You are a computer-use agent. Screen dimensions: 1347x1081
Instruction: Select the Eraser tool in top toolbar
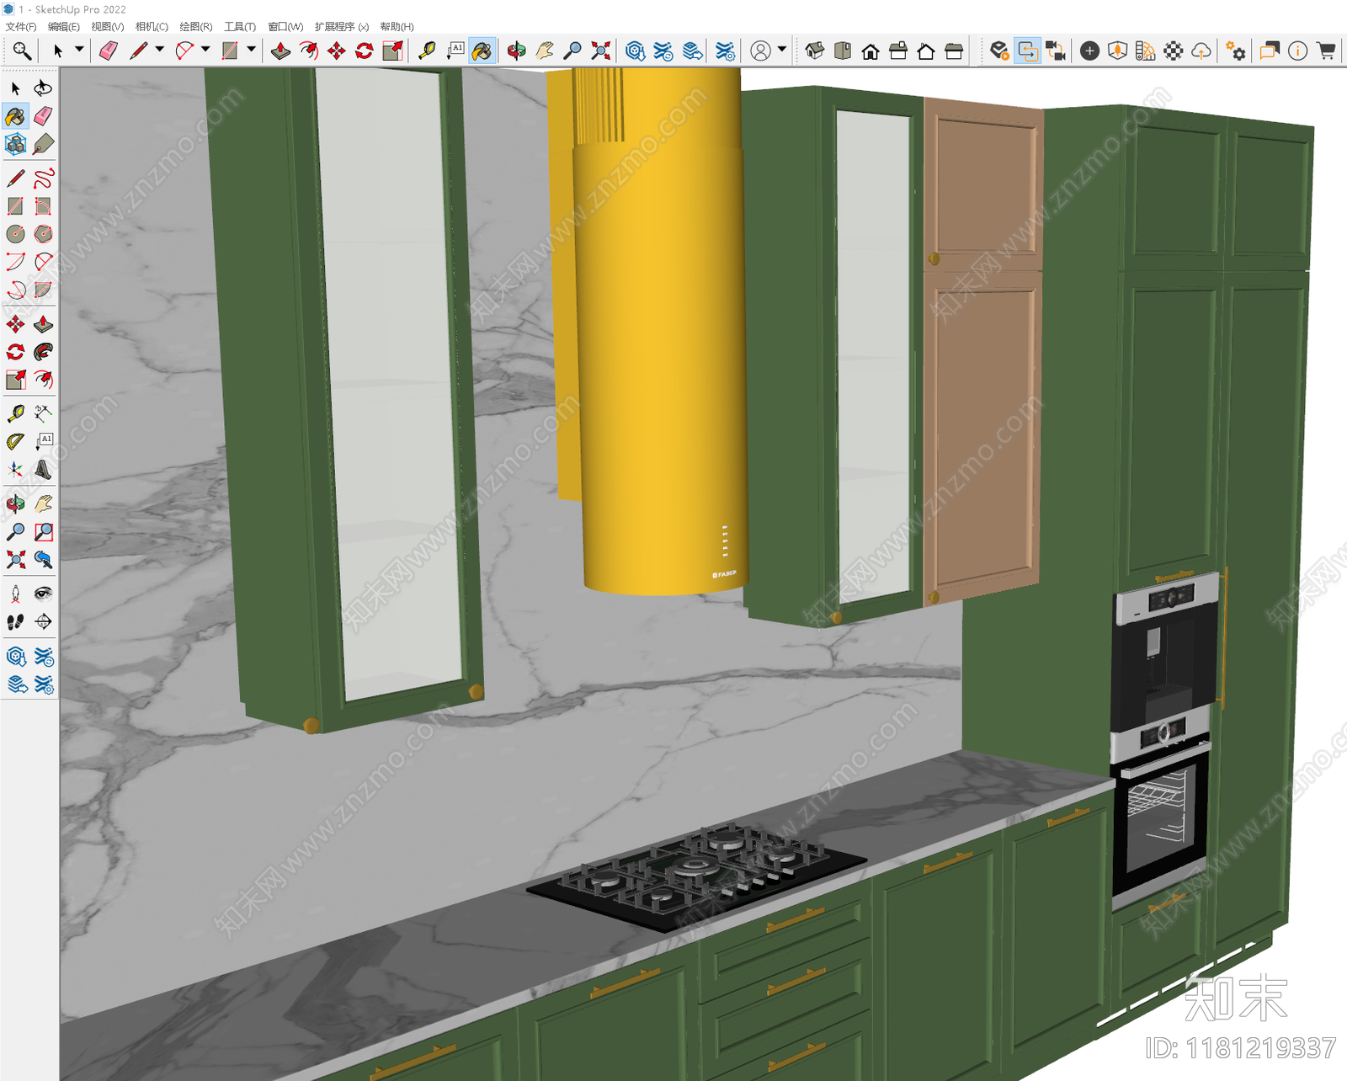pyautogui.click(x=109, y=51)
